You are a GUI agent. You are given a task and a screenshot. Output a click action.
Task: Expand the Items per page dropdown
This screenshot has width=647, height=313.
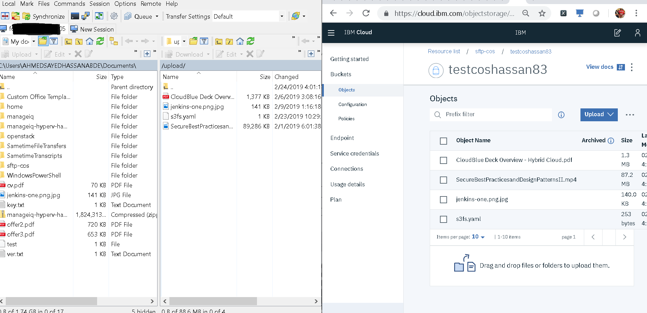478,237
